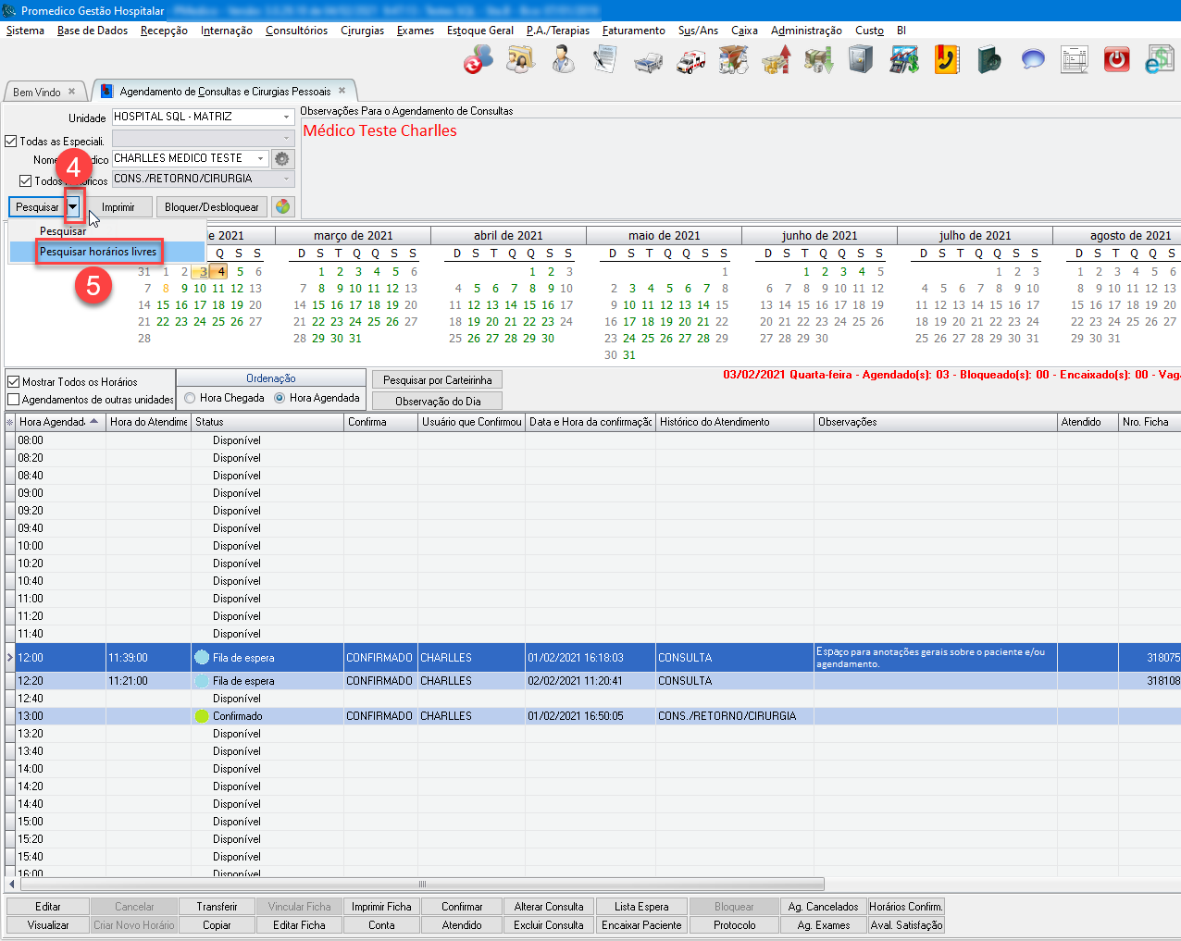Click the Bloquer/Desbloquear button
Image resolution: width=1181 pixels, height=941 pixels.
[x=211, y=207]
